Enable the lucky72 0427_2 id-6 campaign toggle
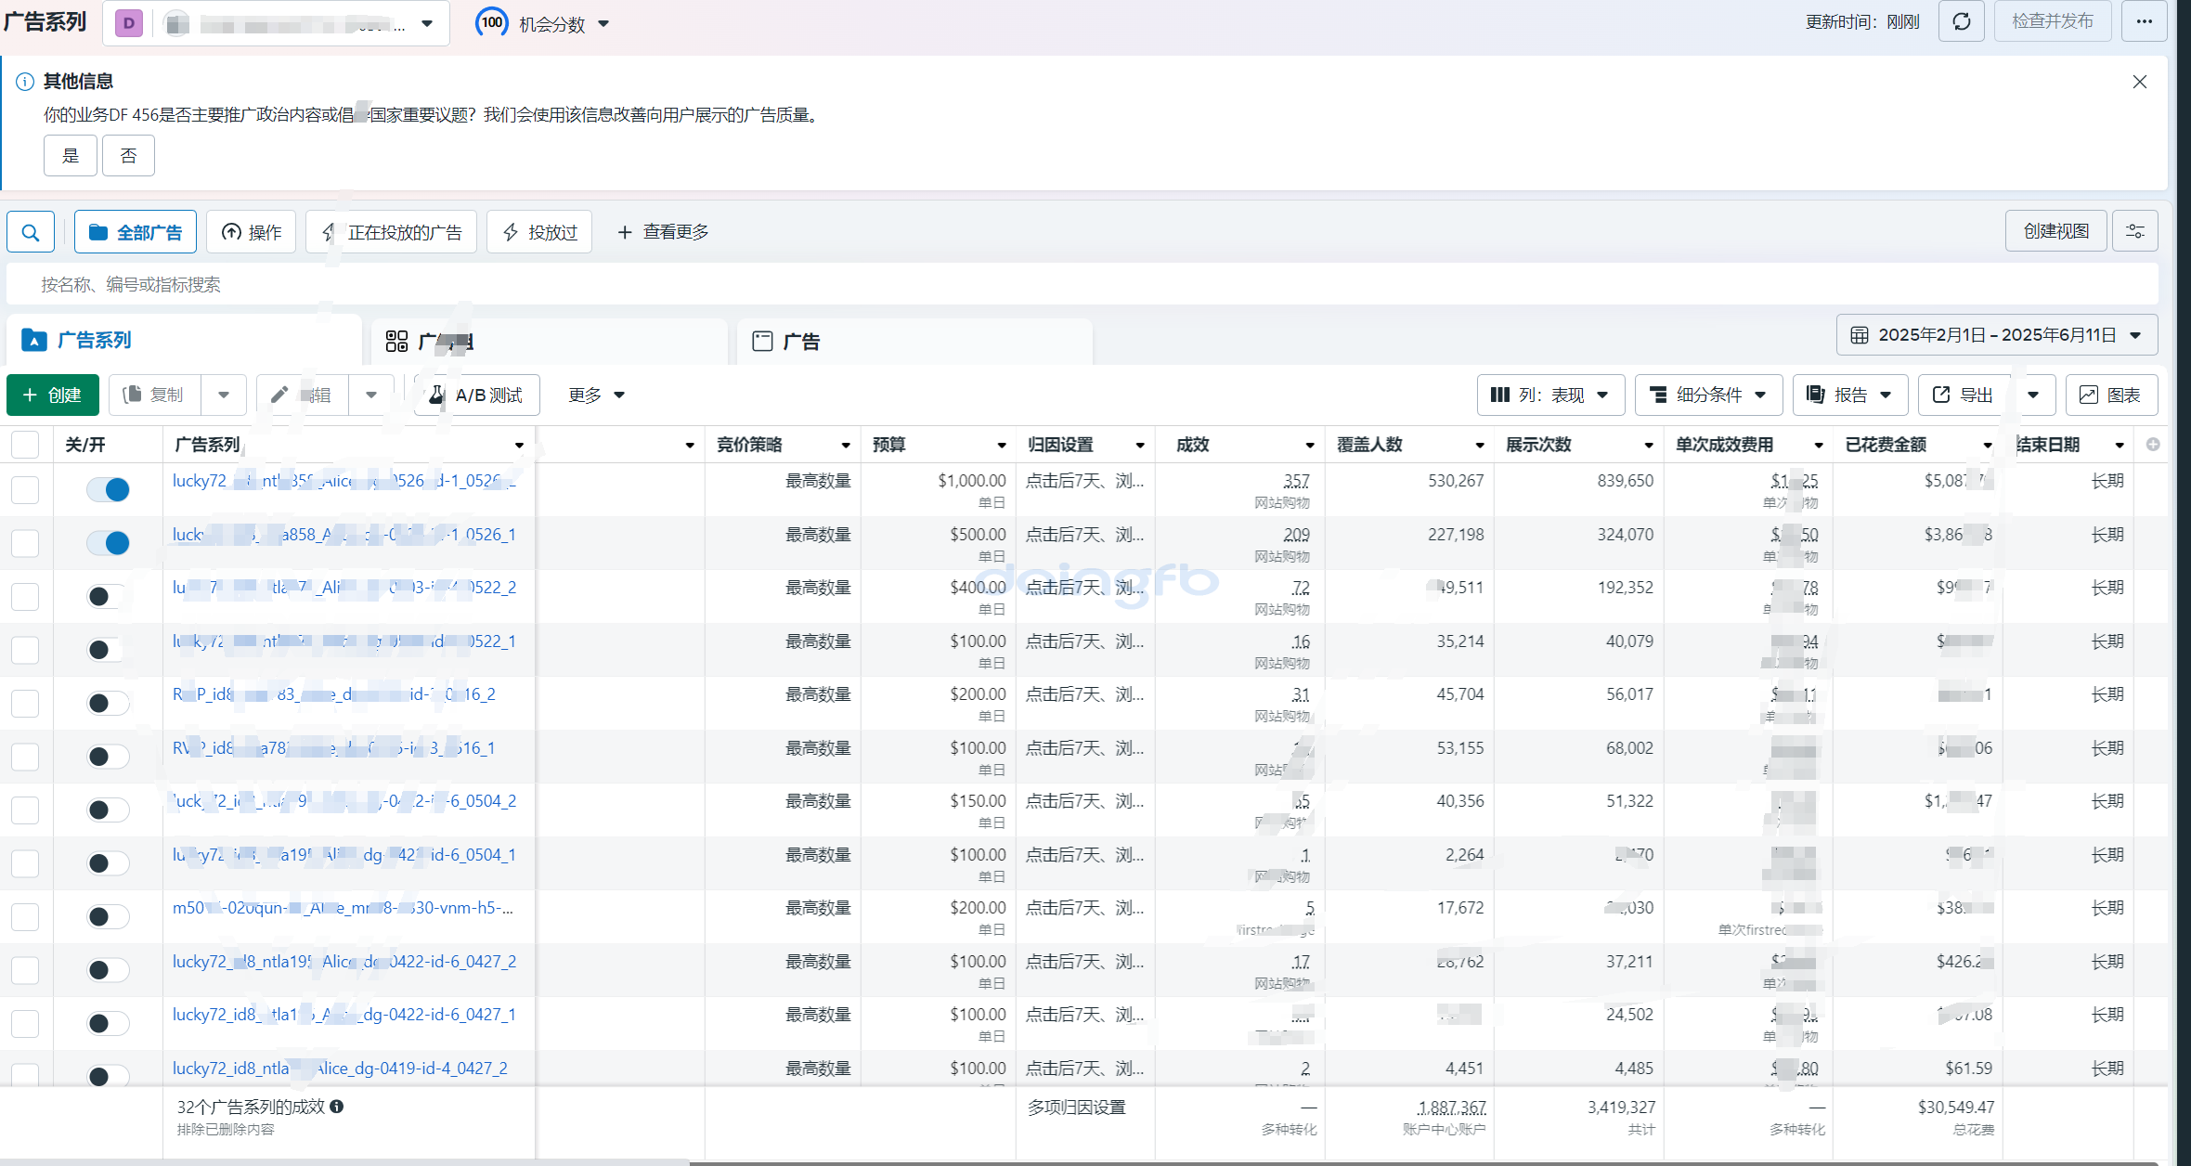The height and width of the screenshot is (1166, 2191). tap(108, 970)
